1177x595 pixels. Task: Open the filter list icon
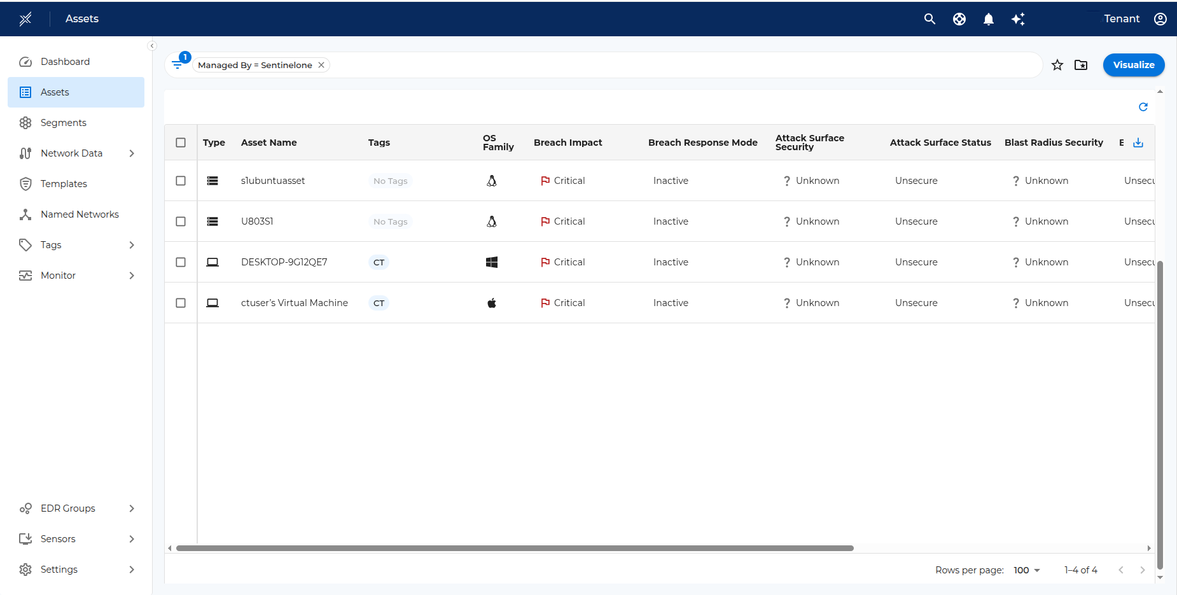click(x=178, y=65)
